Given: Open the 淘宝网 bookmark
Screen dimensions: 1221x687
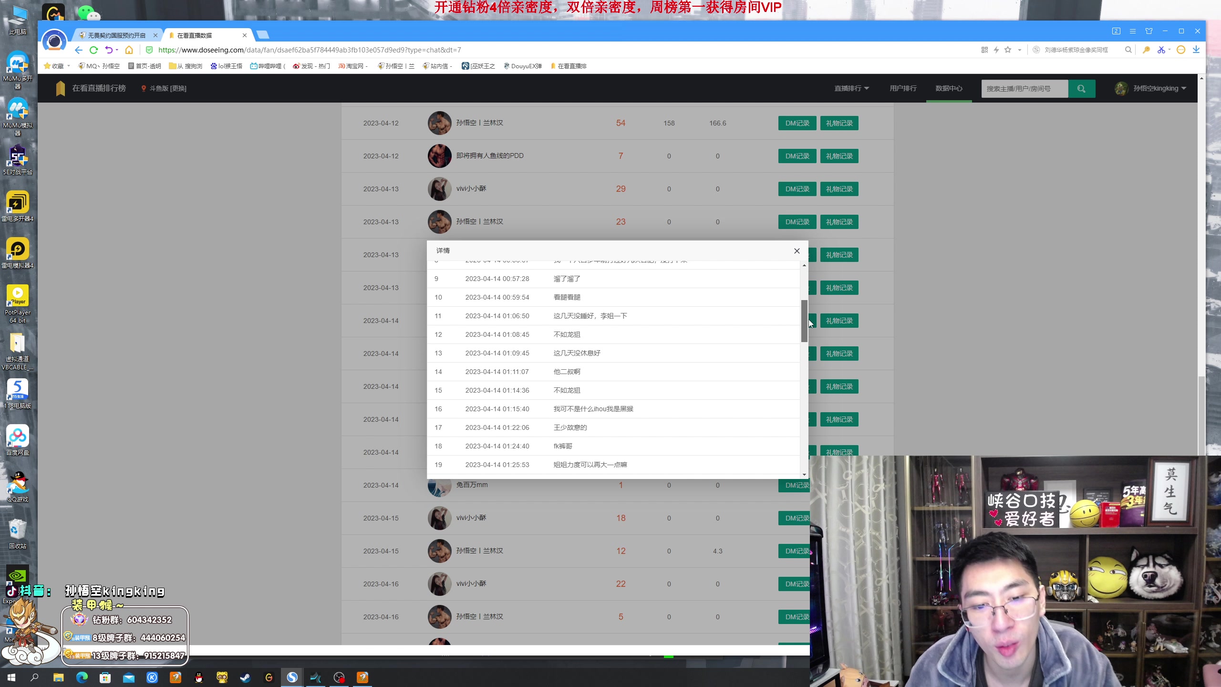Looking at the screenshot, I should click(353, 66).
